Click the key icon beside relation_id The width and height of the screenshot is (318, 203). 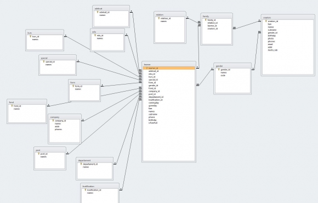click(159, 18)
